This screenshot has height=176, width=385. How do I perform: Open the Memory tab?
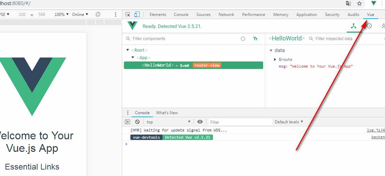click(x=281, y=14)
